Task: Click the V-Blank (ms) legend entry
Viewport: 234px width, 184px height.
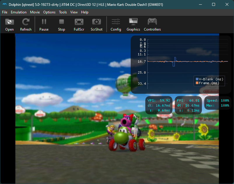Action: tap(209, 79)
